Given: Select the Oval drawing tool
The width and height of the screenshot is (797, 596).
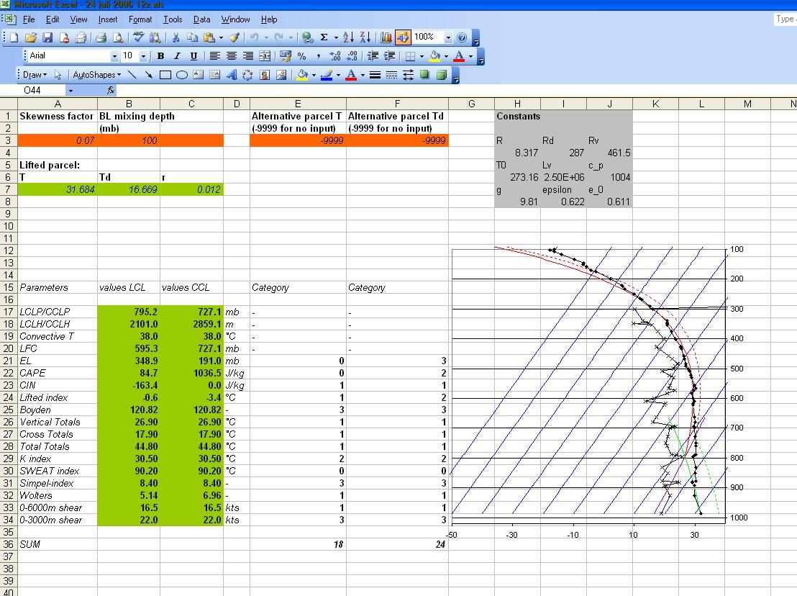Looking at the screenshot, I should click(x=181, y=76).
